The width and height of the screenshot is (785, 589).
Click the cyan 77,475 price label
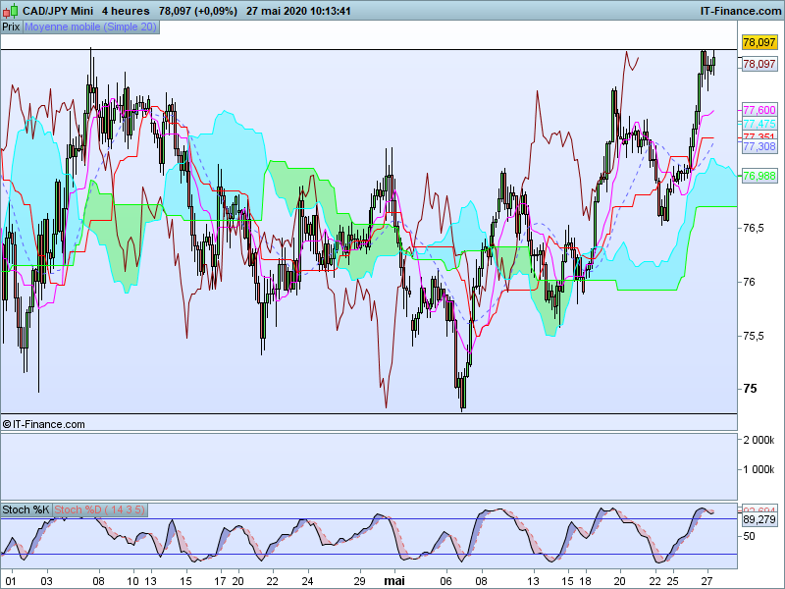[x=759, y=124]
